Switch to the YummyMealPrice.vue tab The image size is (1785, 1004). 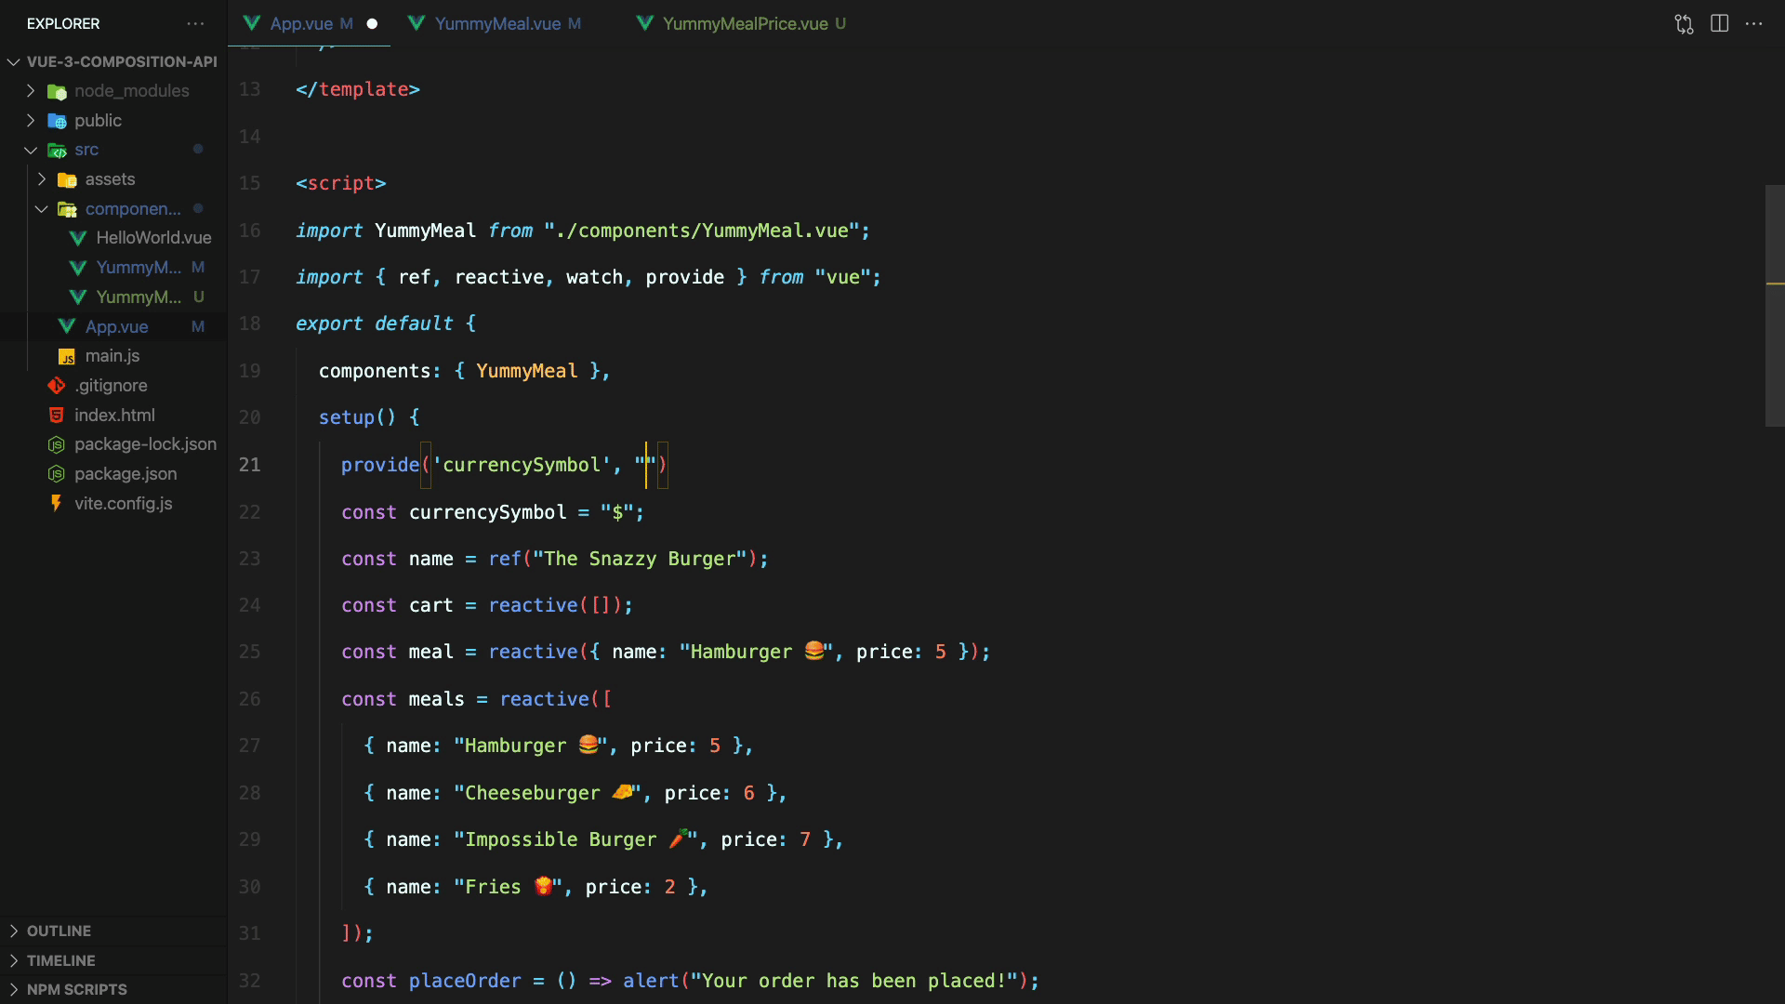pos(745,24)
